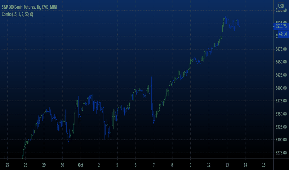Screen dimensions: 289x170
Task: Select the 3400.00 price axis label
Action: pyautogui.click(x=281, y=88)
